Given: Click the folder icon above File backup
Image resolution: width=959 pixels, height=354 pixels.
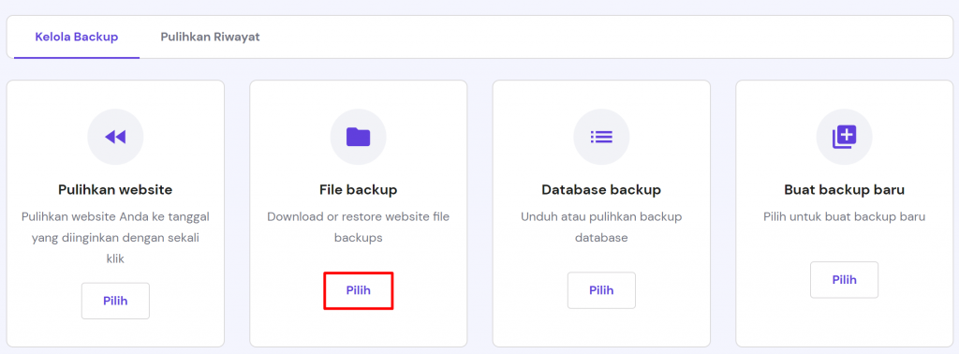Looking at the screenshot, I should coord(359,137).
